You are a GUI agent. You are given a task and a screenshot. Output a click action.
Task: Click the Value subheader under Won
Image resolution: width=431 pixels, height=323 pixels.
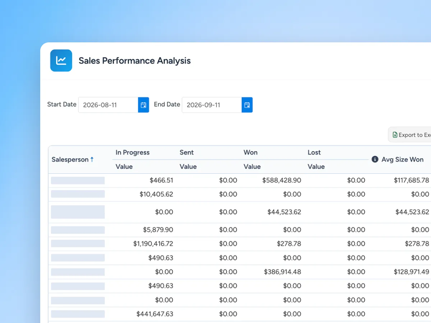(252, 167)
